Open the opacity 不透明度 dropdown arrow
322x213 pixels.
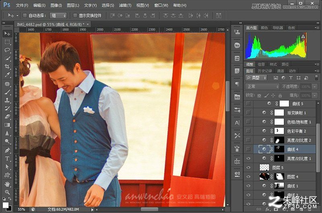point(315,87)
